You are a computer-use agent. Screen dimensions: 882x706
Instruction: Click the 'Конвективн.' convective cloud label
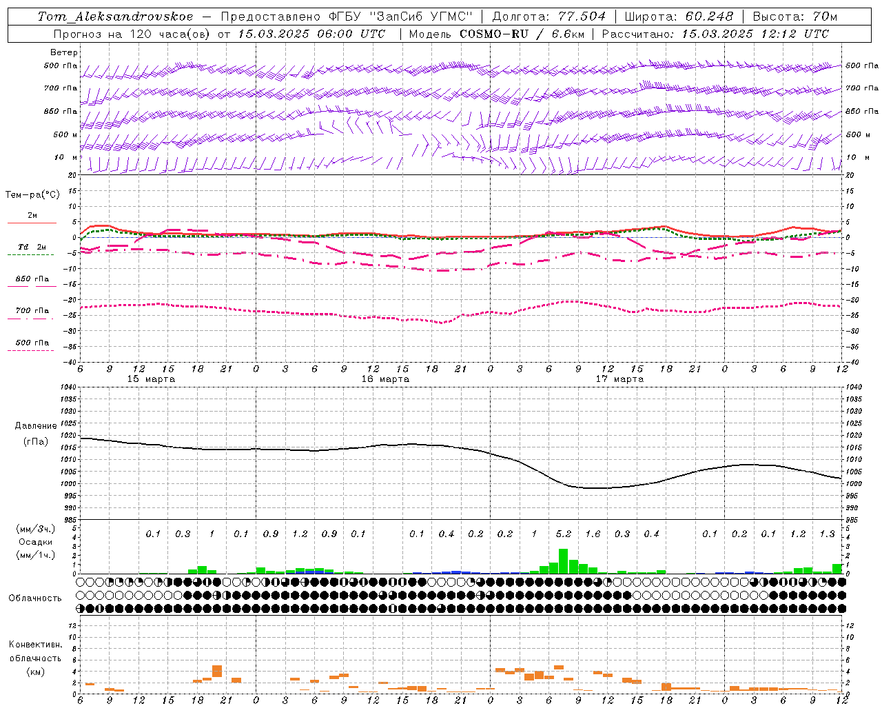[35, 645]
